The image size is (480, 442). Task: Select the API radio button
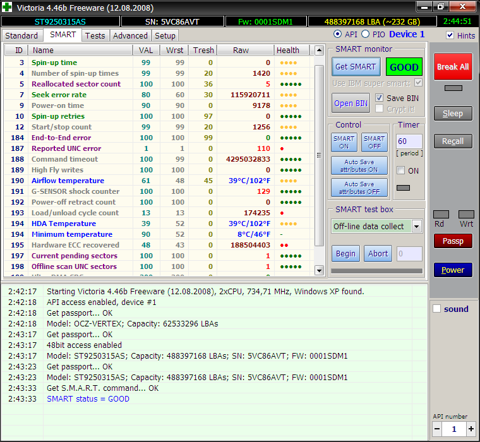click(x=337, y=34)
